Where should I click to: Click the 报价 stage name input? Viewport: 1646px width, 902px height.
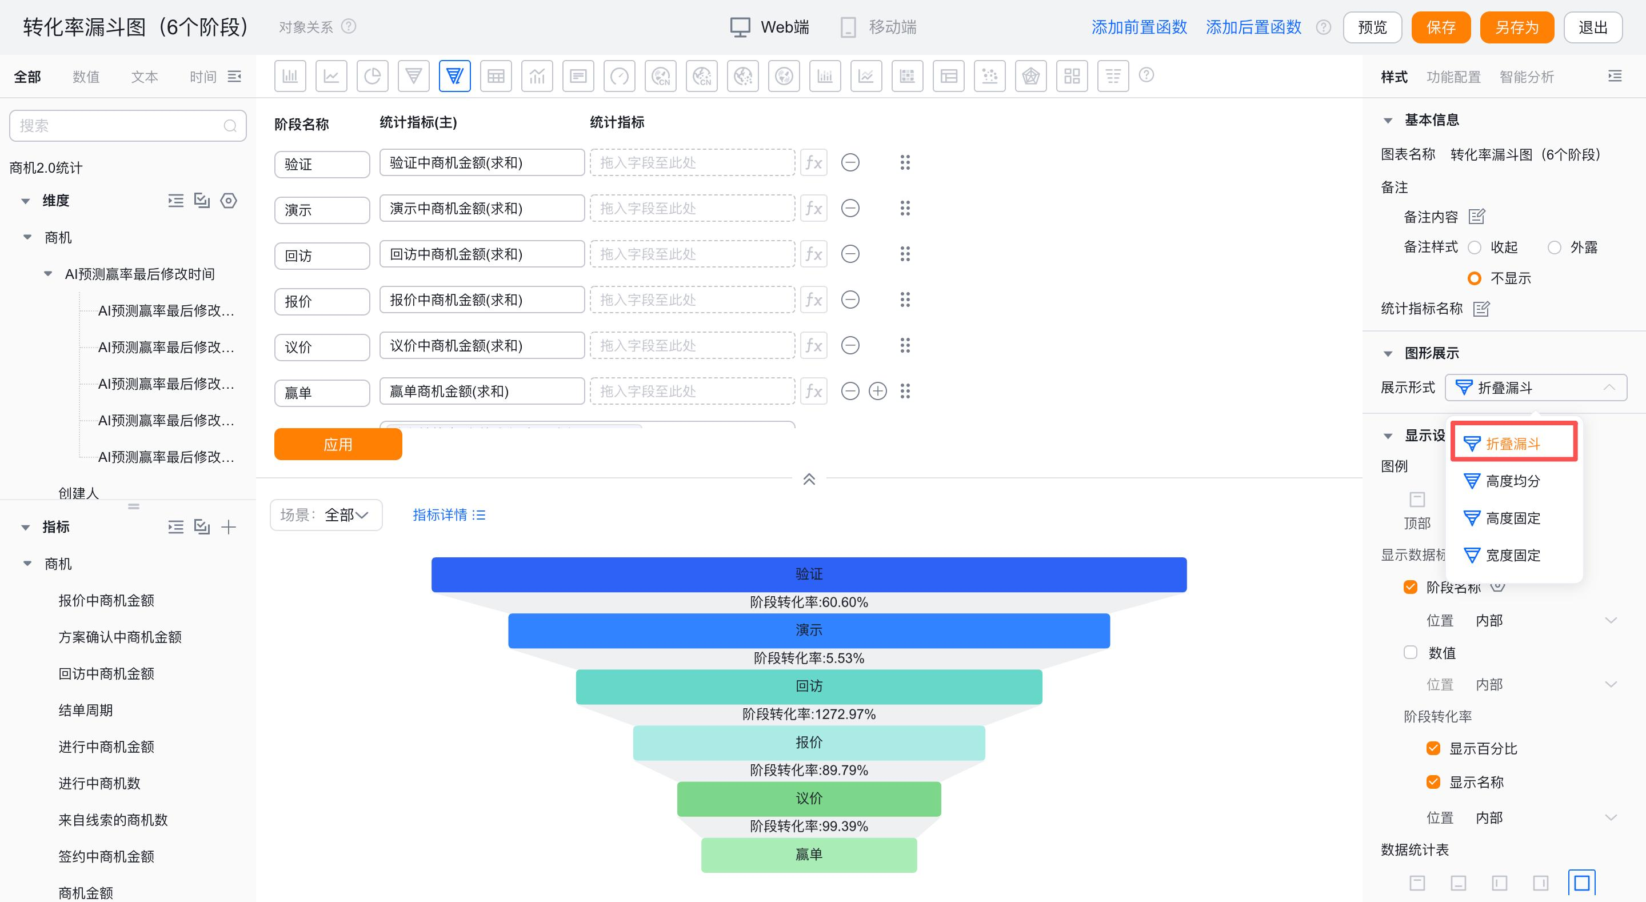click(x=322, y=301)
